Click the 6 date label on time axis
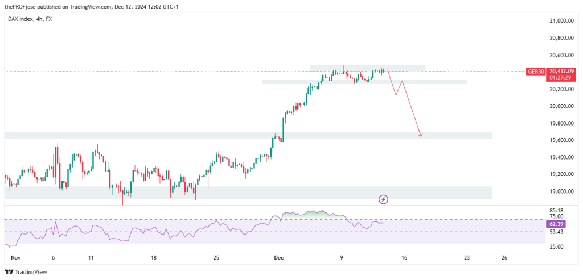Screen dimensions: 583x280 coord(53,257)
